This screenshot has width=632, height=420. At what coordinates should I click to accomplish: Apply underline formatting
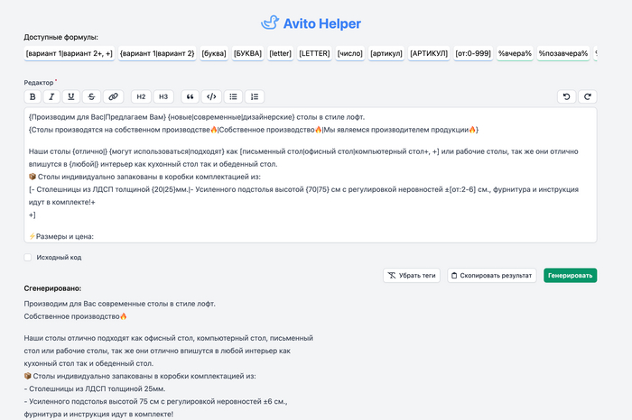click(71, 96)
